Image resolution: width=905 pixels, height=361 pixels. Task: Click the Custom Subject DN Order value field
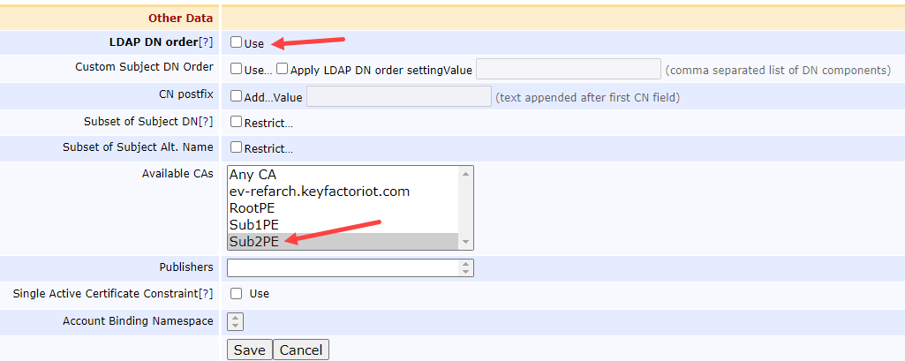click(x=568, y=69)
